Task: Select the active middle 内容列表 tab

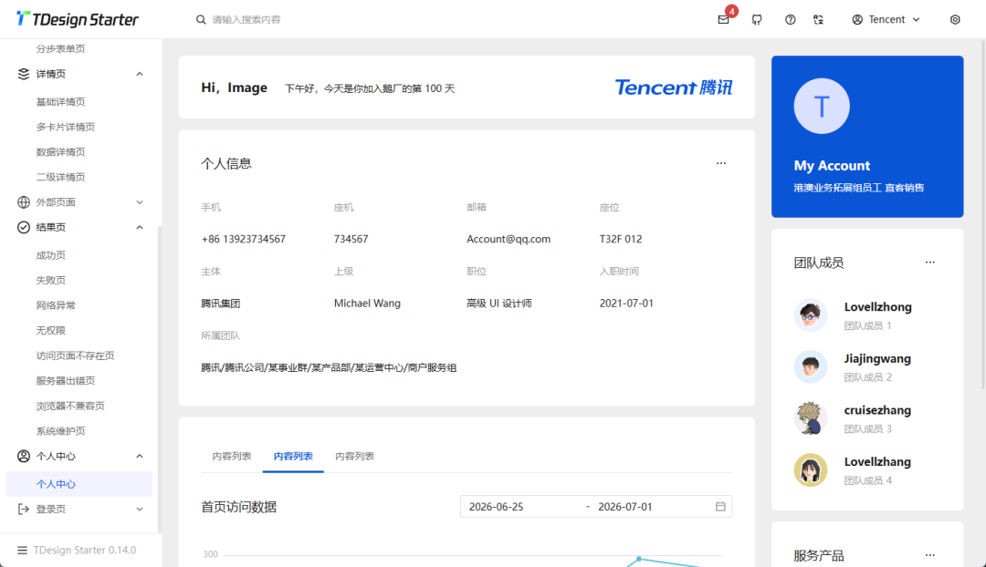Action: [293, 456]
